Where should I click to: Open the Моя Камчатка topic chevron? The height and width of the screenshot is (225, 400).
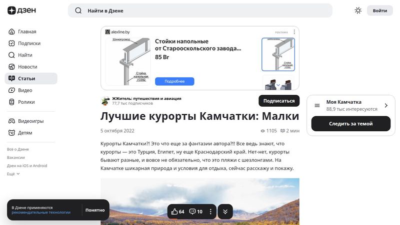[386, 105]
